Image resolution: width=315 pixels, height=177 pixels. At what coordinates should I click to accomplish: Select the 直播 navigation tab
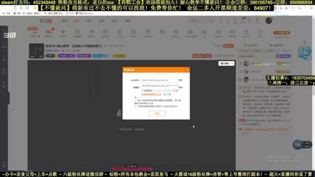[x=76, y=21]
